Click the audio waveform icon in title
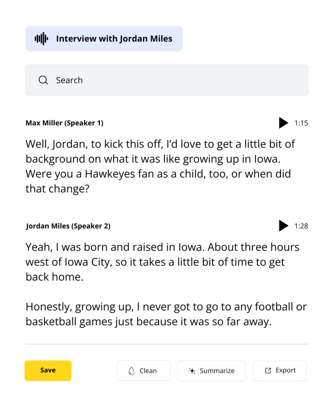335x419 pixels. tap(41, 39)
